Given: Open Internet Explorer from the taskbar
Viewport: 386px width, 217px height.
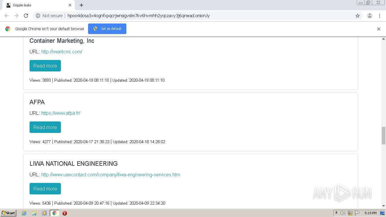Looking at the screenshot, I should (x=24, y=213).
